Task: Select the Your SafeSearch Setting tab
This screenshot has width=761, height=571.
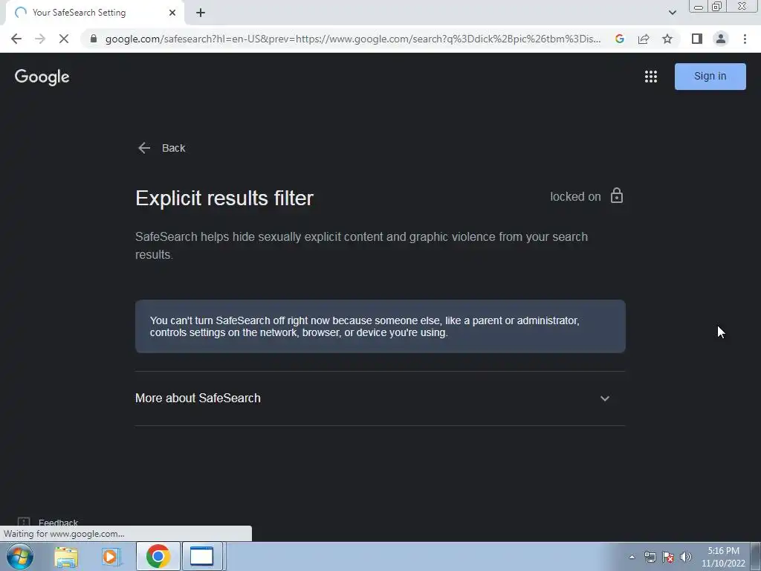Action: pyautogui.click(x=94, y=13)
